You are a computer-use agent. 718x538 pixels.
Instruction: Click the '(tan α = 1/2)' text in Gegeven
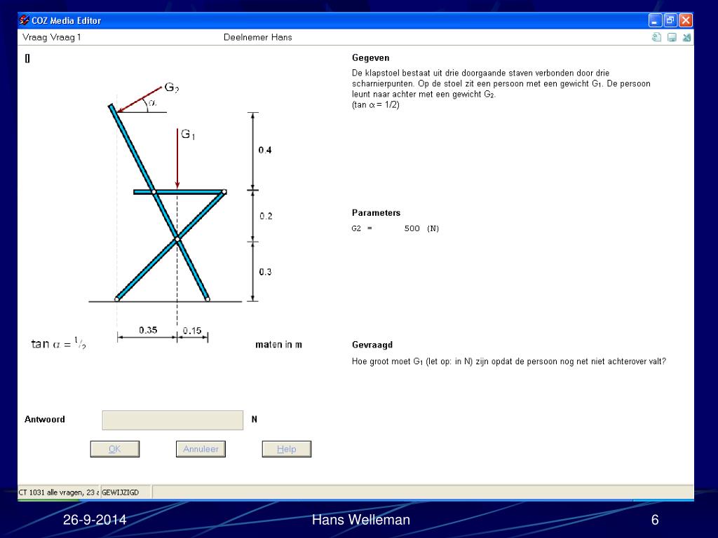pyautogui.click(x=376, y=105)
